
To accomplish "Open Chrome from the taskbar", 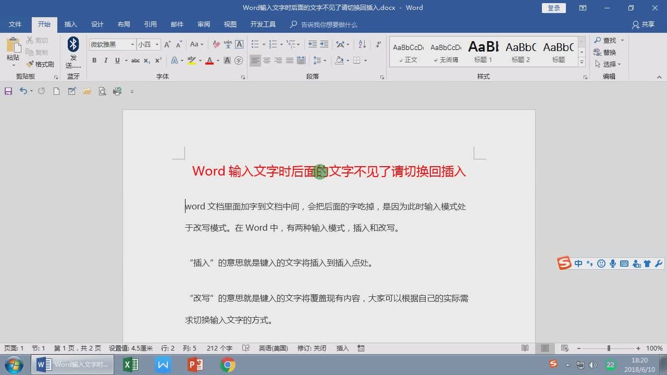I will pyautogui.click(x=227, y=365).
